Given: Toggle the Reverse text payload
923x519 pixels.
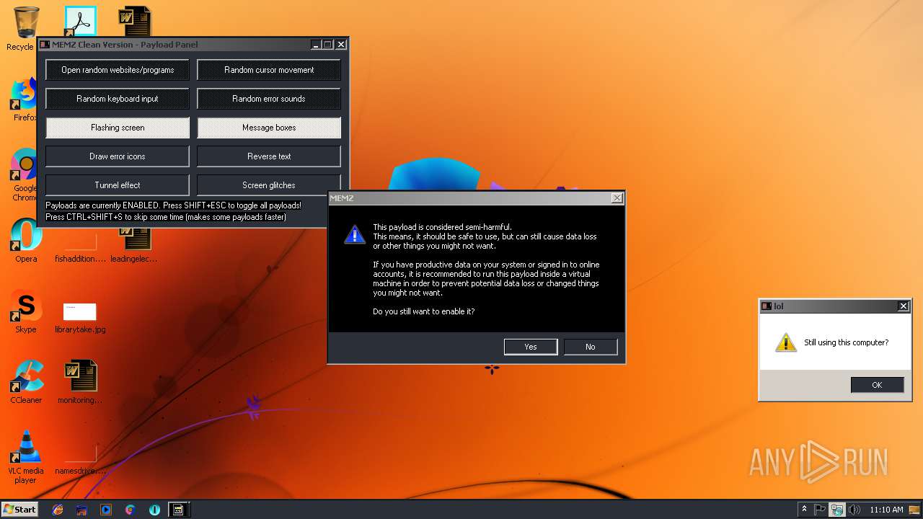Looking at the screenshot, I should coord(269,156).
